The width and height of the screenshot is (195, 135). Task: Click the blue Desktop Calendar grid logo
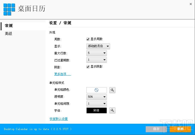[x=9, y=10]
